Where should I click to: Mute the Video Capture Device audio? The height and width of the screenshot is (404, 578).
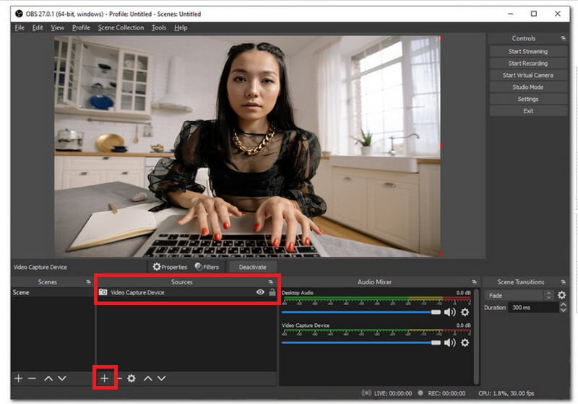tap(450, 343)
